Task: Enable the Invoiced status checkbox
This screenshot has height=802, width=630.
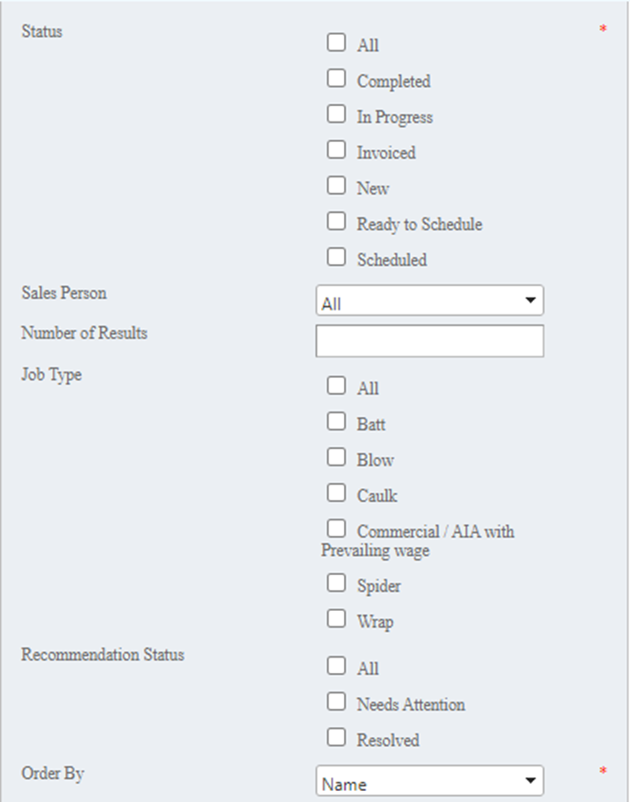Action: 336,150
